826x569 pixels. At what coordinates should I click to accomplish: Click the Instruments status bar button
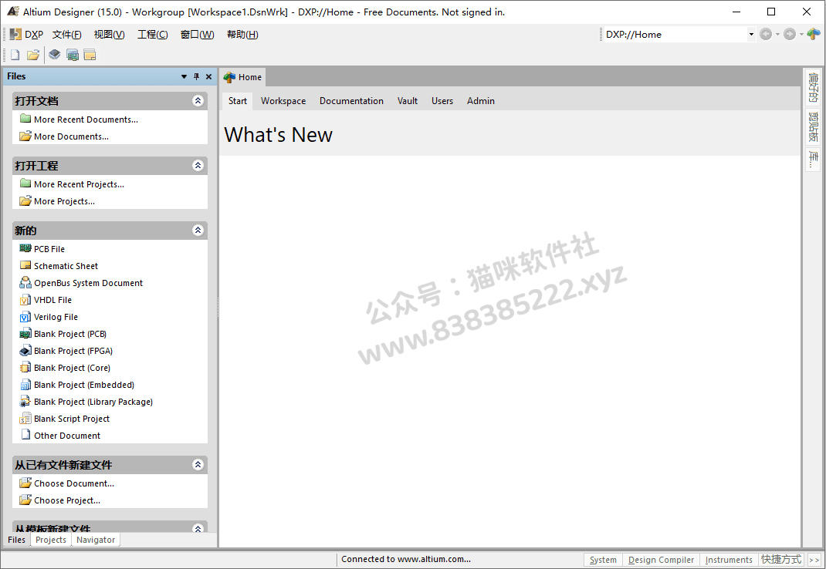(x=729, y=560)
